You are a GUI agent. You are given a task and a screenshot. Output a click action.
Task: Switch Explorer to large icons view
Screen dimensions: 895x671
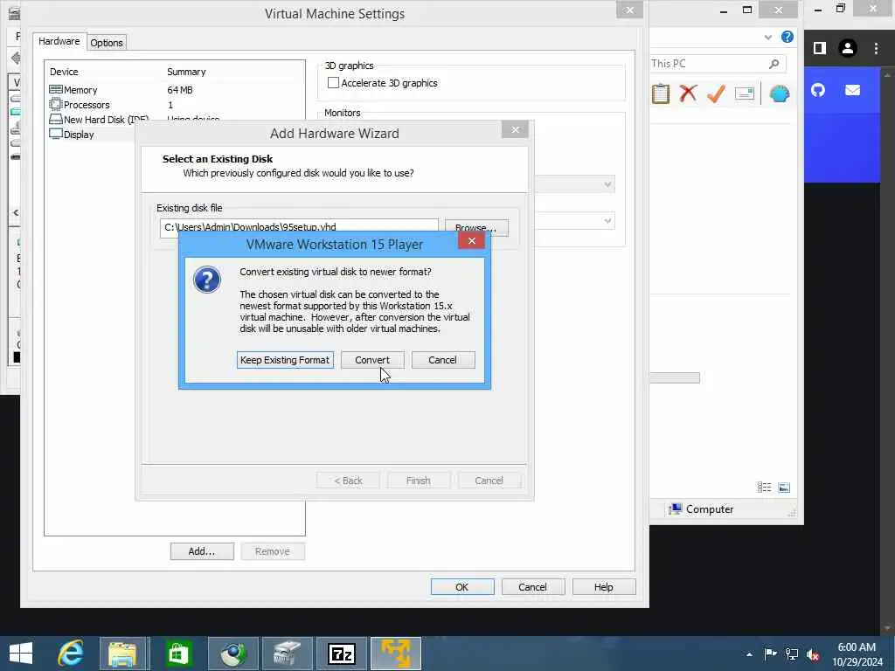coord(784,488)
